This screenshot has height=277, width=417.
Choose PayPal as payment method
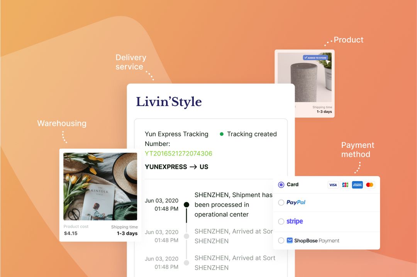coord(281,202)
